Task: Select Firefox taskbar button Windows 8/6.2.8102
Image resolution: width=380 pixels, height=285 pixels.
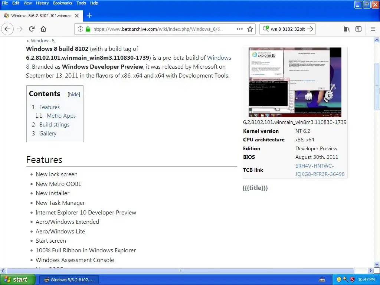Action: [x=69, y=280]
